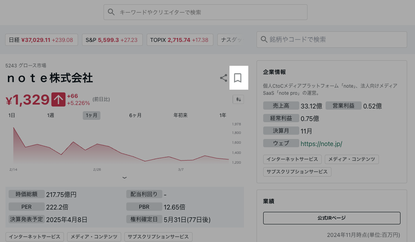Focus the 銘柄やコードで検索 input field
The image size is (415, 242).
(x=335, y=40)
